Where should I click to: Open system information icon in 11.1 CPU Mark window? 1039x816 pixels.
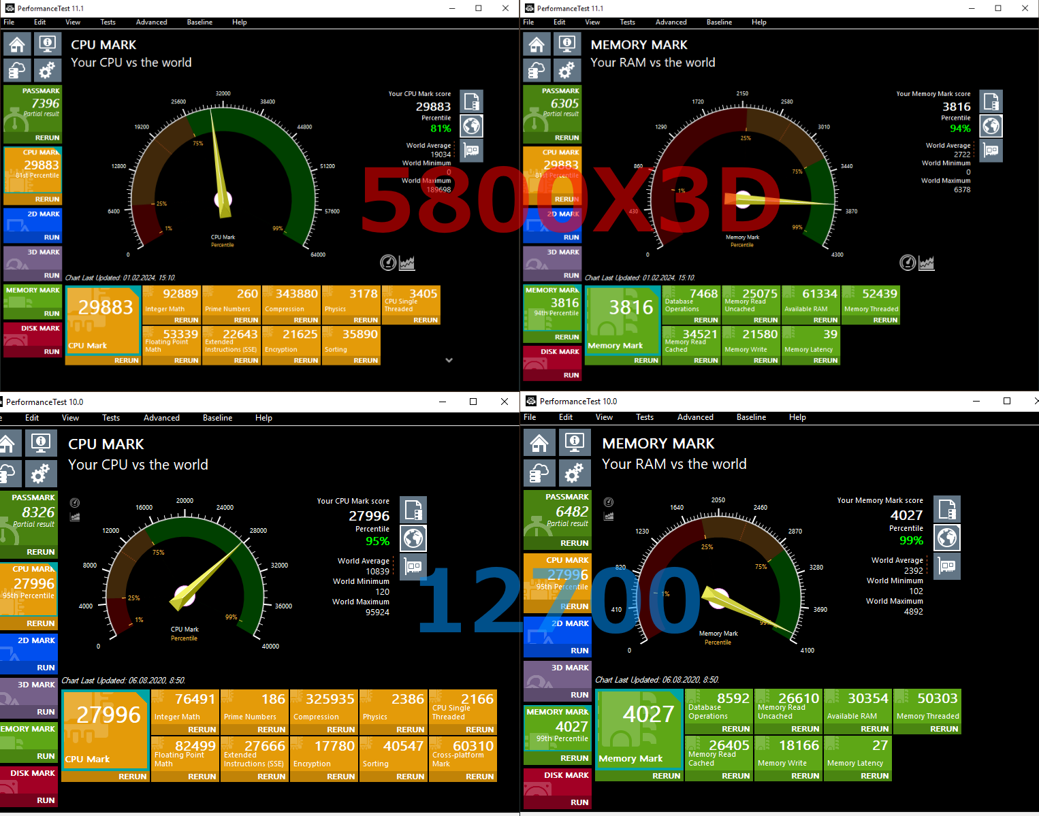pyautogui.click(x=47, y=45)
